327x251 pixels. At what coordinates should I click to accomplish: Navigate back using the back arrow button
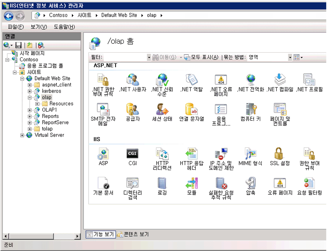(8, 16)
